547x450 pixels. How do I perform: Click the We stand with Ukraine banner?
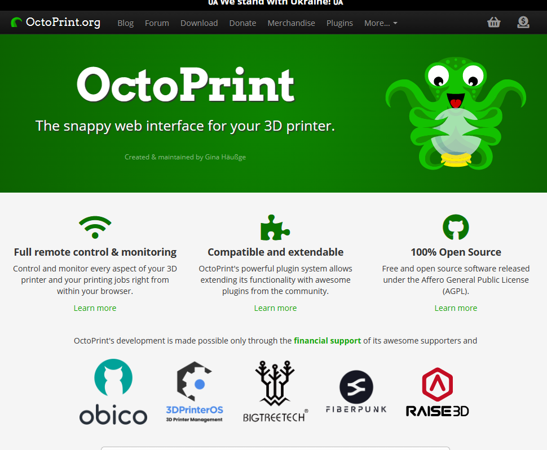[x=276, y=3]
